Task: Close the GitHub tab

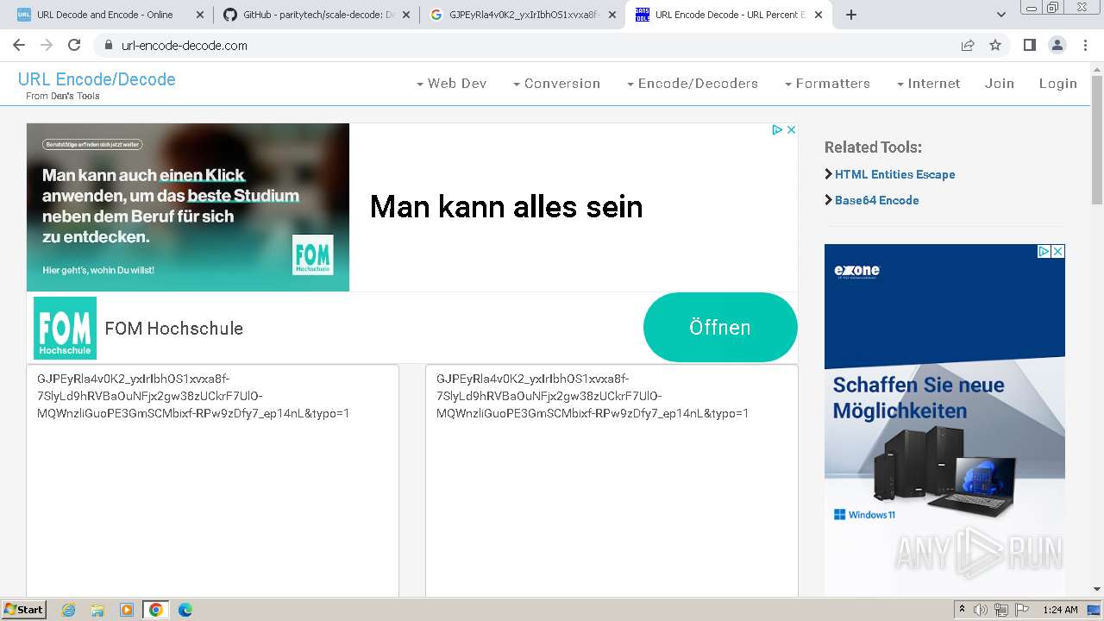Action: pyautogui.click(x=406, y=15)
